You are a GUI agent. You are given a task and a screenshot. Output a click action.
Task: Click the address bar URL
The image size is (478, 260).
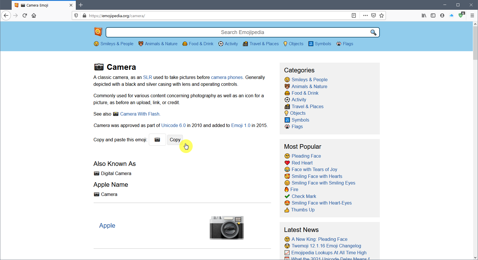[117, 16]
